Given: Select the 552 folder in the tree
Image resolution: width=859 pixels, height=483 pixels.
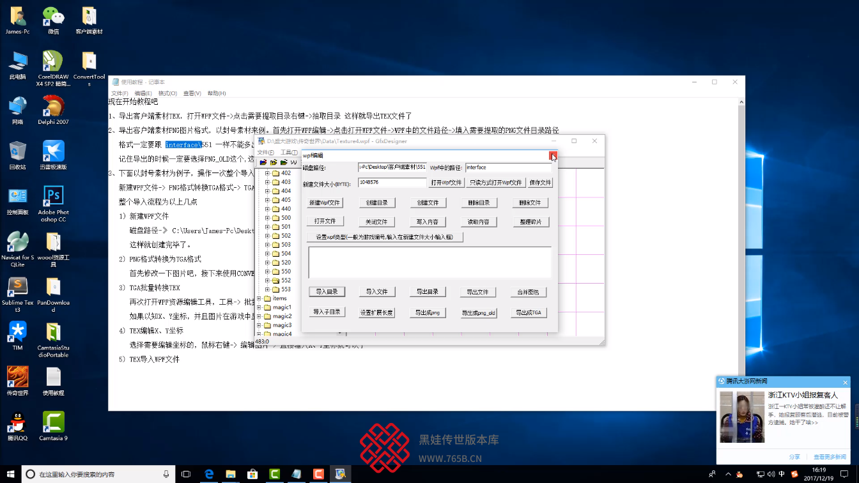Looking at the screenshot, I should tap(285, 280).
